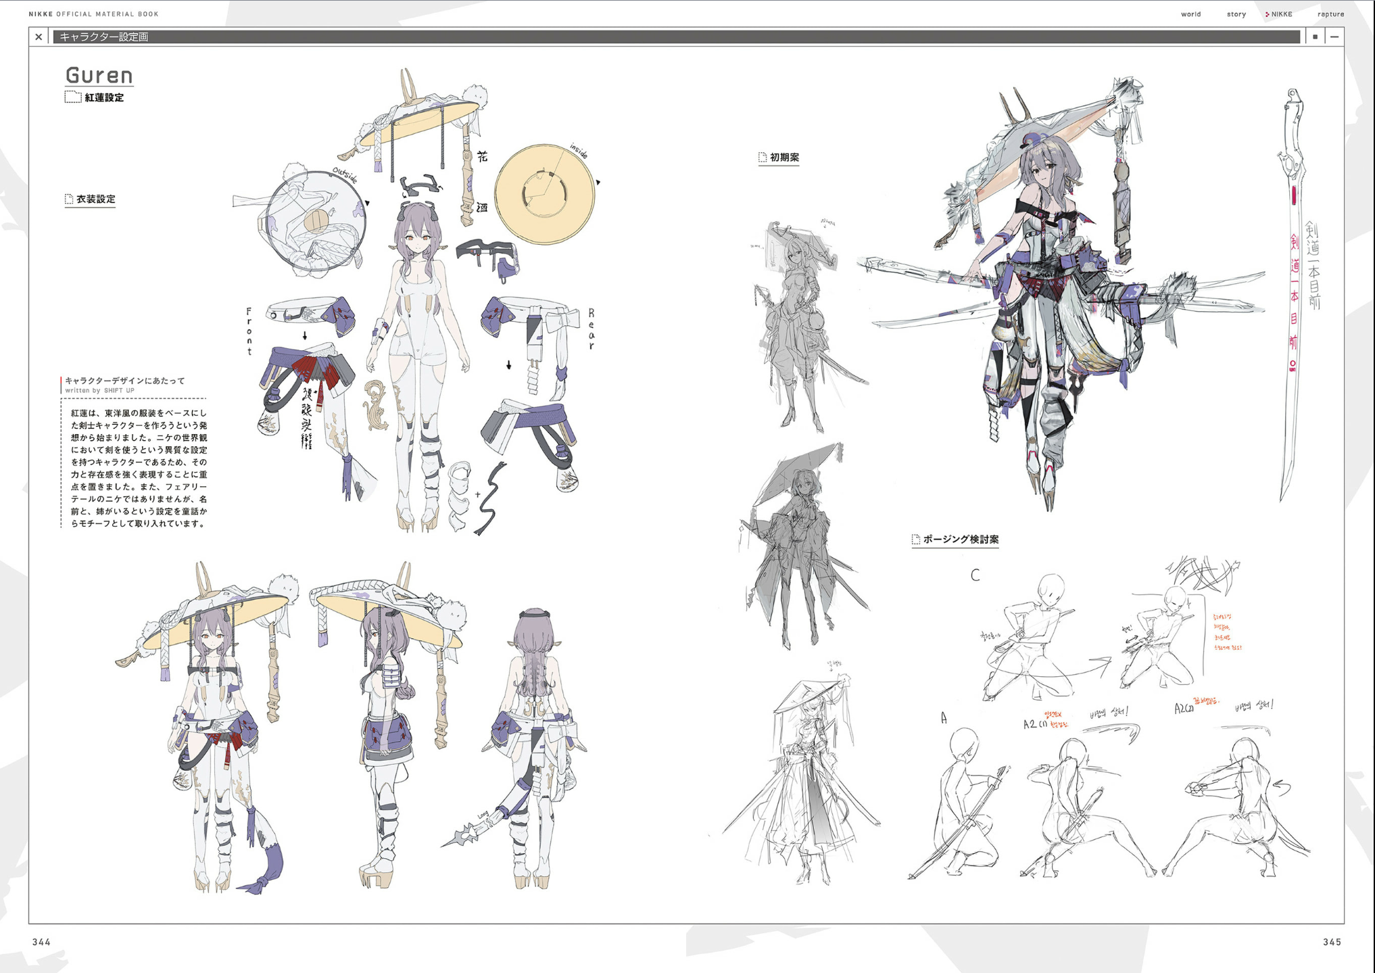Click the down arrow below the Front belt
Screen dimensions: 1375x973
[305, 335]
